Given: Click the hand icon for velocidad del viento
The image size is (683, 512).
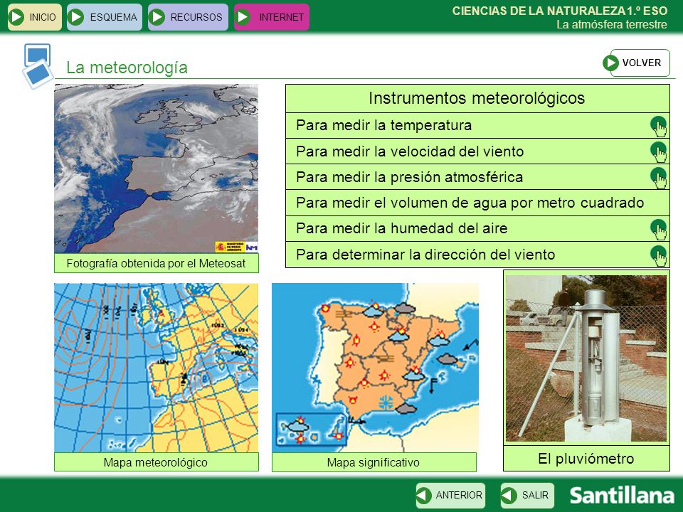Looking at the screenshot, I should click(x=658, y=152).
